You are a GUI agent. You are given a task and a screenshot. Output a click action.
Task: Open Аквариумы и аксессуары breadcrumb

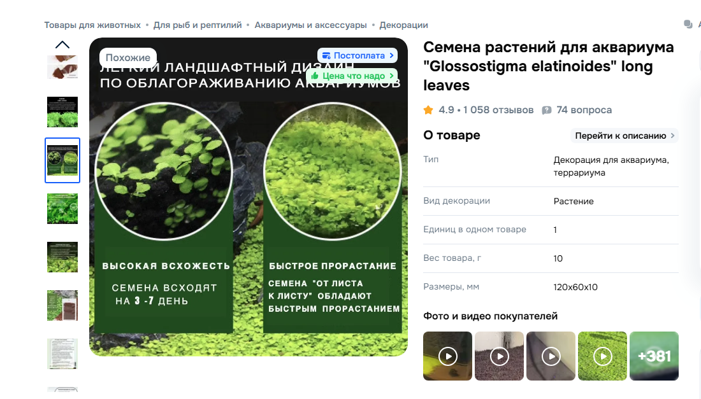click(311, 25)
